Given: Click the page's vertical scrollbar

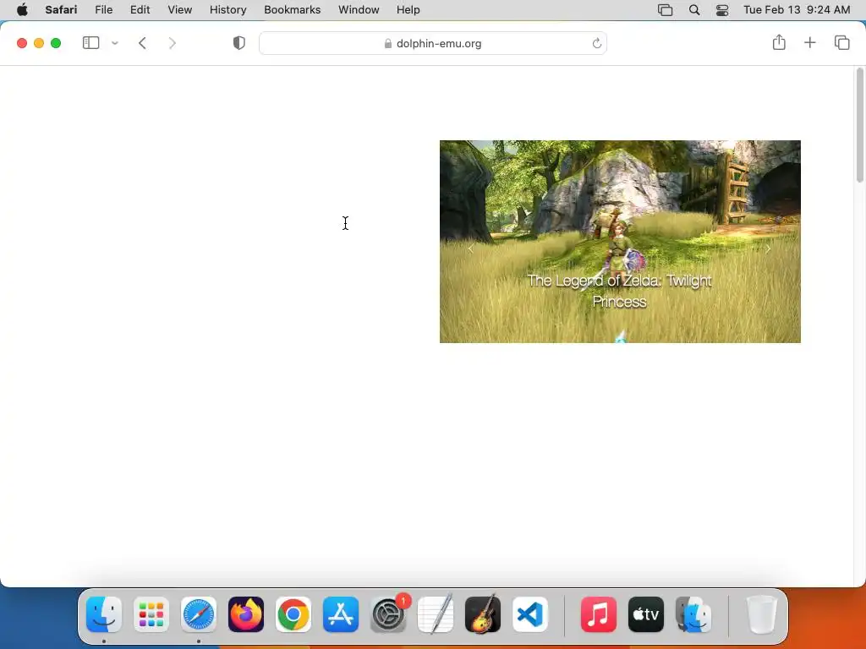Looking at the screenshot, I should (860, 126).
